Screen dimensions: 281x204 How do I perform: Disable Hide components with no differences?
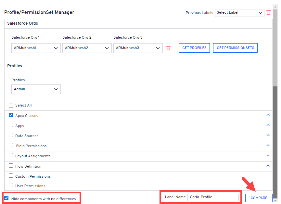[6, 198]
